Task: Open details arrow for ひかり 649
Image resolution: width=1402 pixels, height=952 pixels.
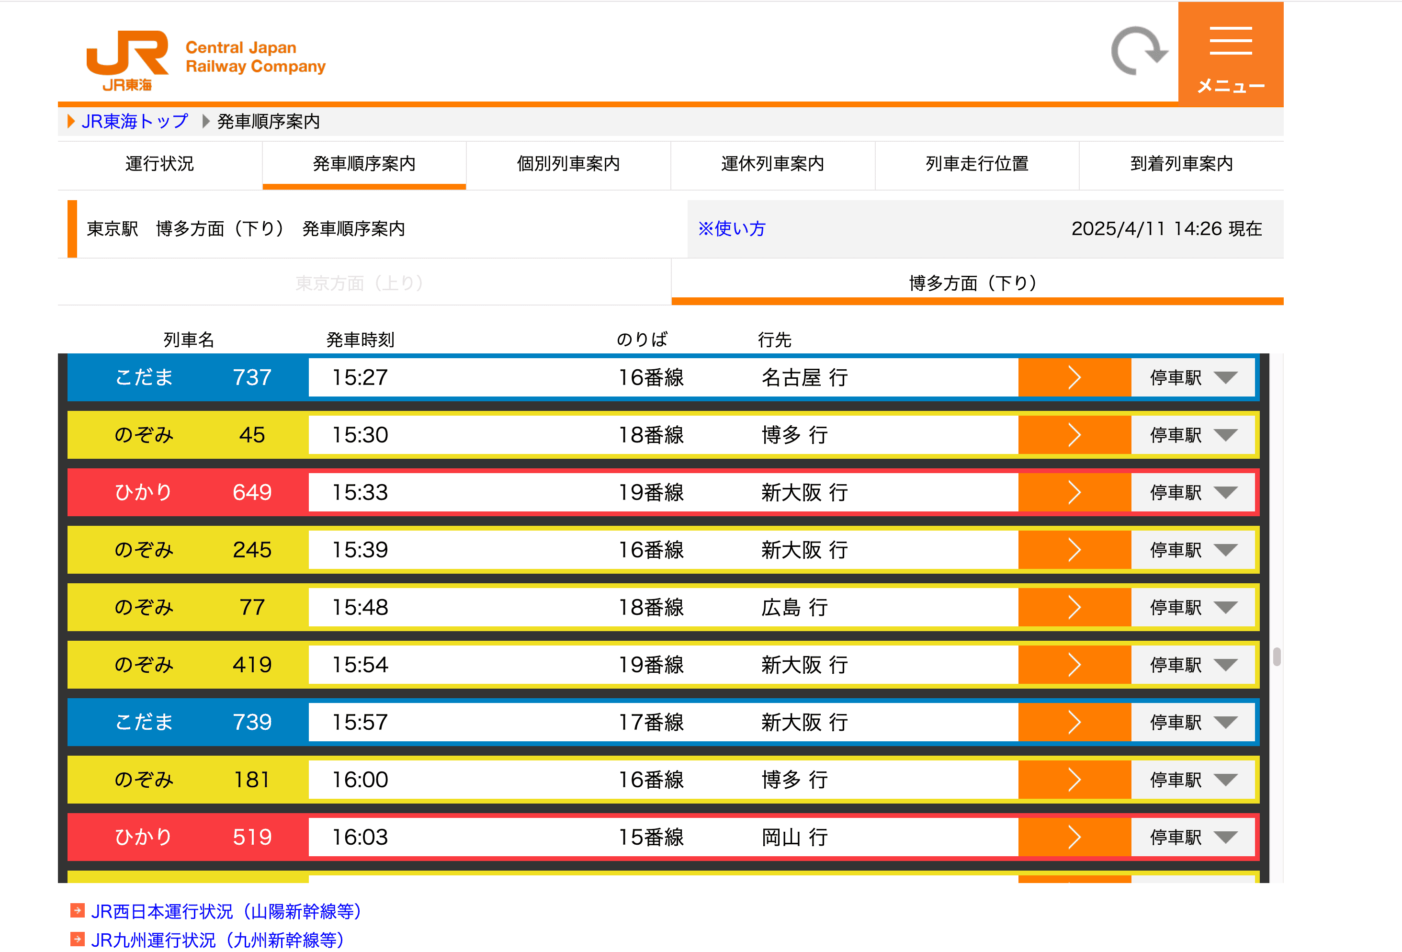Action: coord(1074,492)
